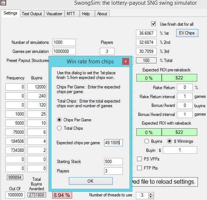Select the Settings tab
Image resolution: width=207 pixels, height=200 pixels.
tap(11, 13)
